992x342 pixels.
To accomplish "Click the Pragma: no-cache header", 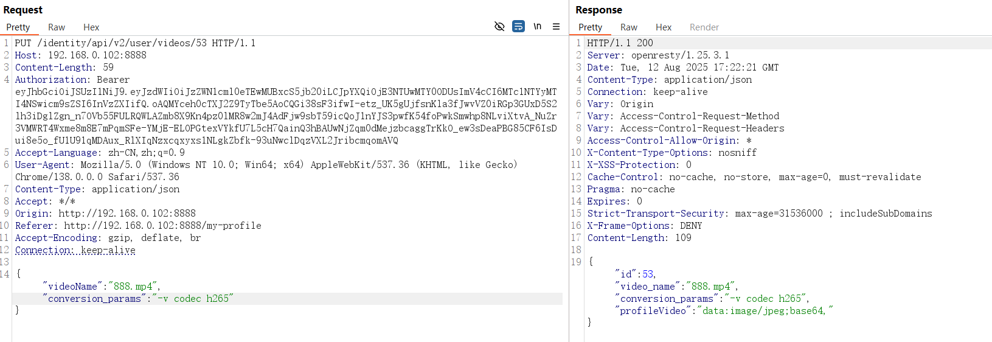I will [631, 189].
